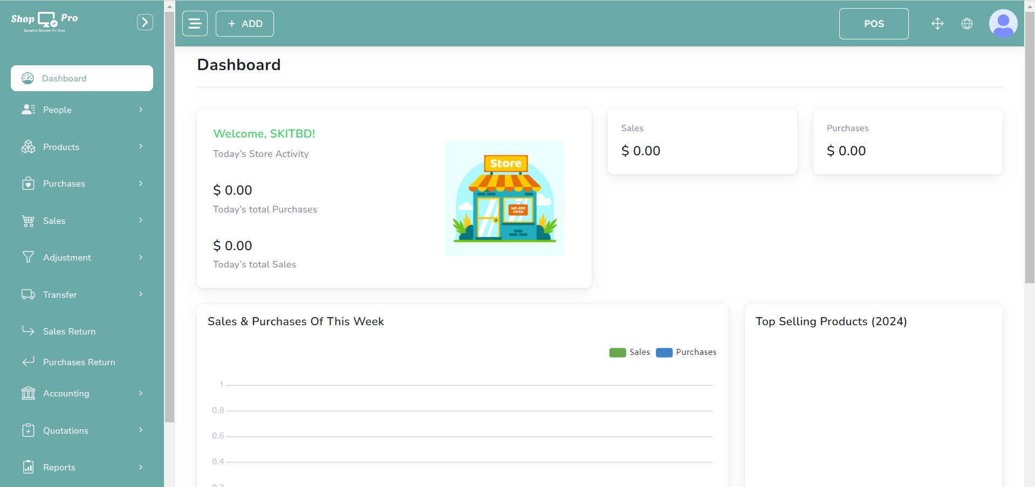Toggle the Sales series in the chart legend
1035x487 pixels.
(x=629, y=352)
